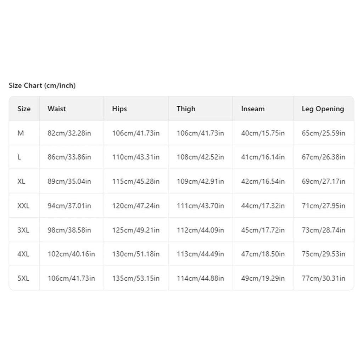Select the Waist column header
Screen dimensions: 363x363
pyautogui.click(x=57, y=109)
